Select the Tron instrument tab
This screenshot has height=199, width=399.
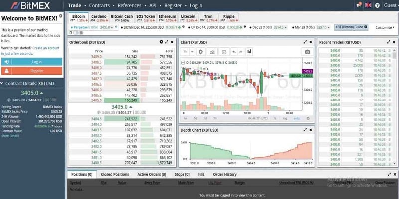[x=208, y=18]
